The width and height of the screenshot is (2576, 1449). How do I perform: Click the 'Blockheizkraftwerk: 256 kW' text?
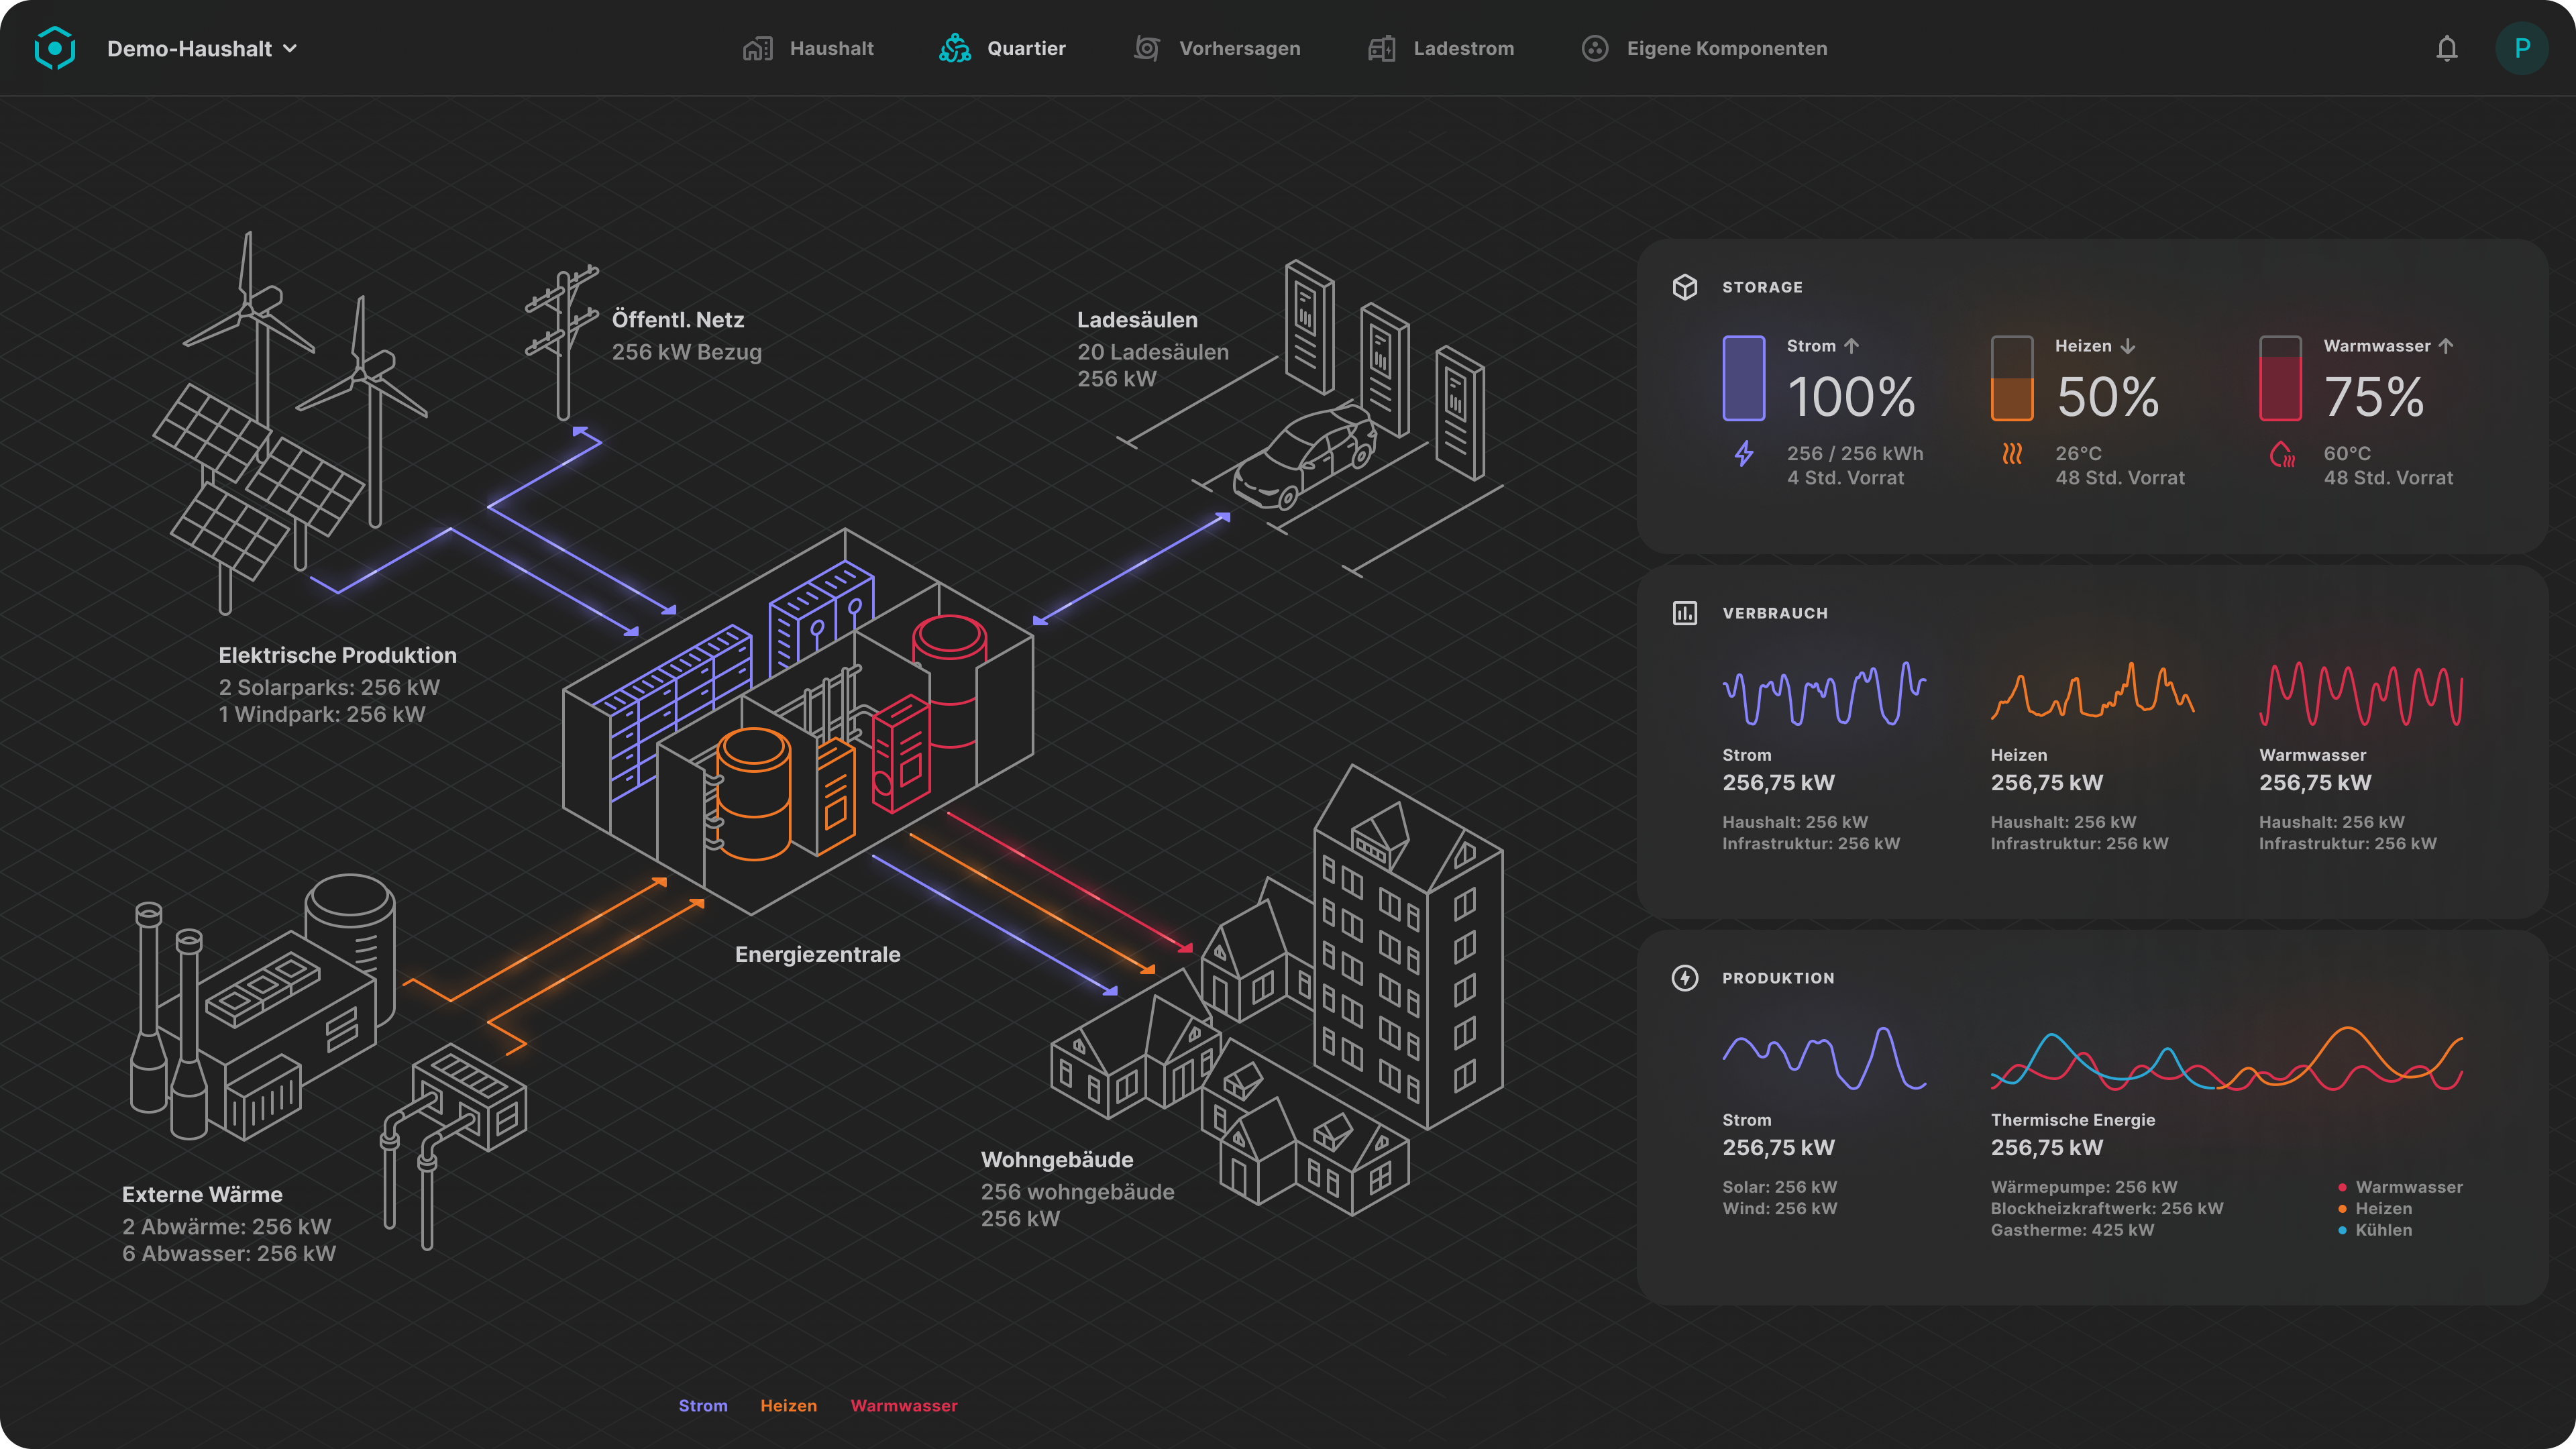point(2107,1209)
